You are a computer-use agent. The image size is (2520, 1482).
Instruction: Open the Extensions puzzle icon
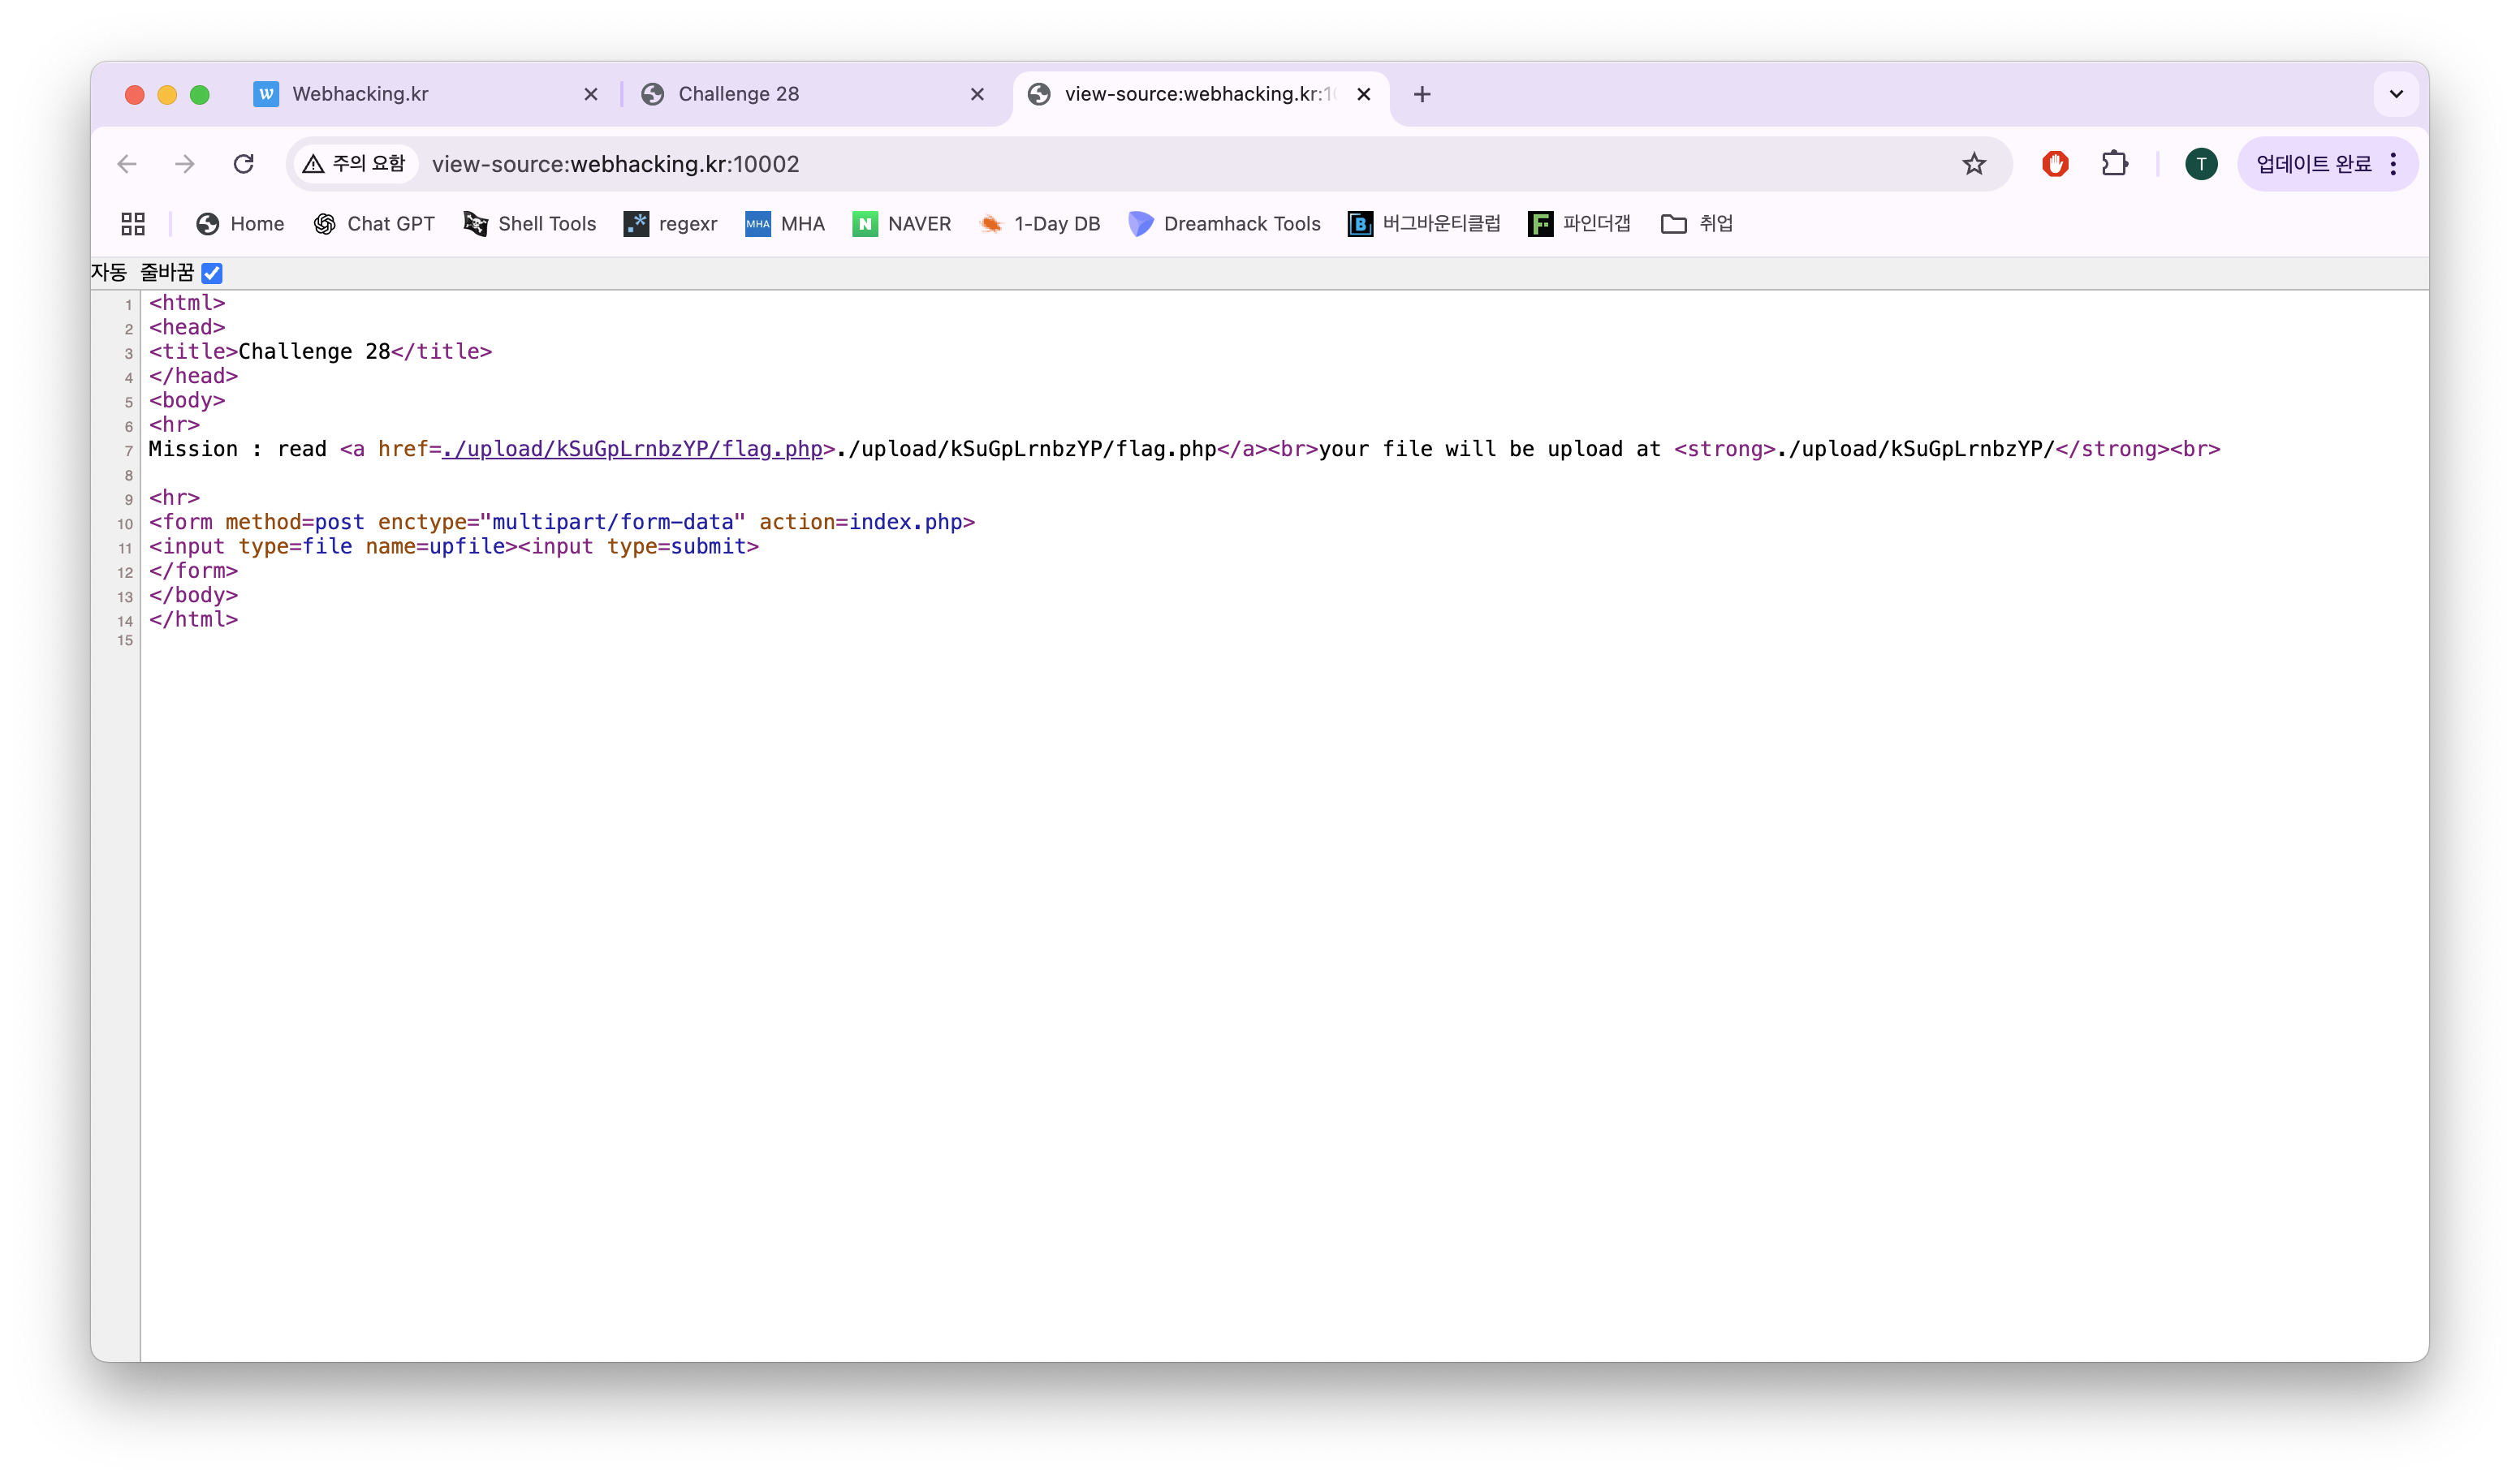(2114, 164)
